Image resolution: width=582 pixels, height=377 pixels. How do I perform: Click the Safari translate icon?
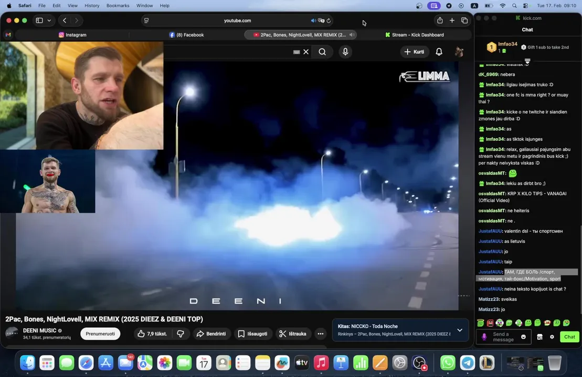tap(321, 21)
